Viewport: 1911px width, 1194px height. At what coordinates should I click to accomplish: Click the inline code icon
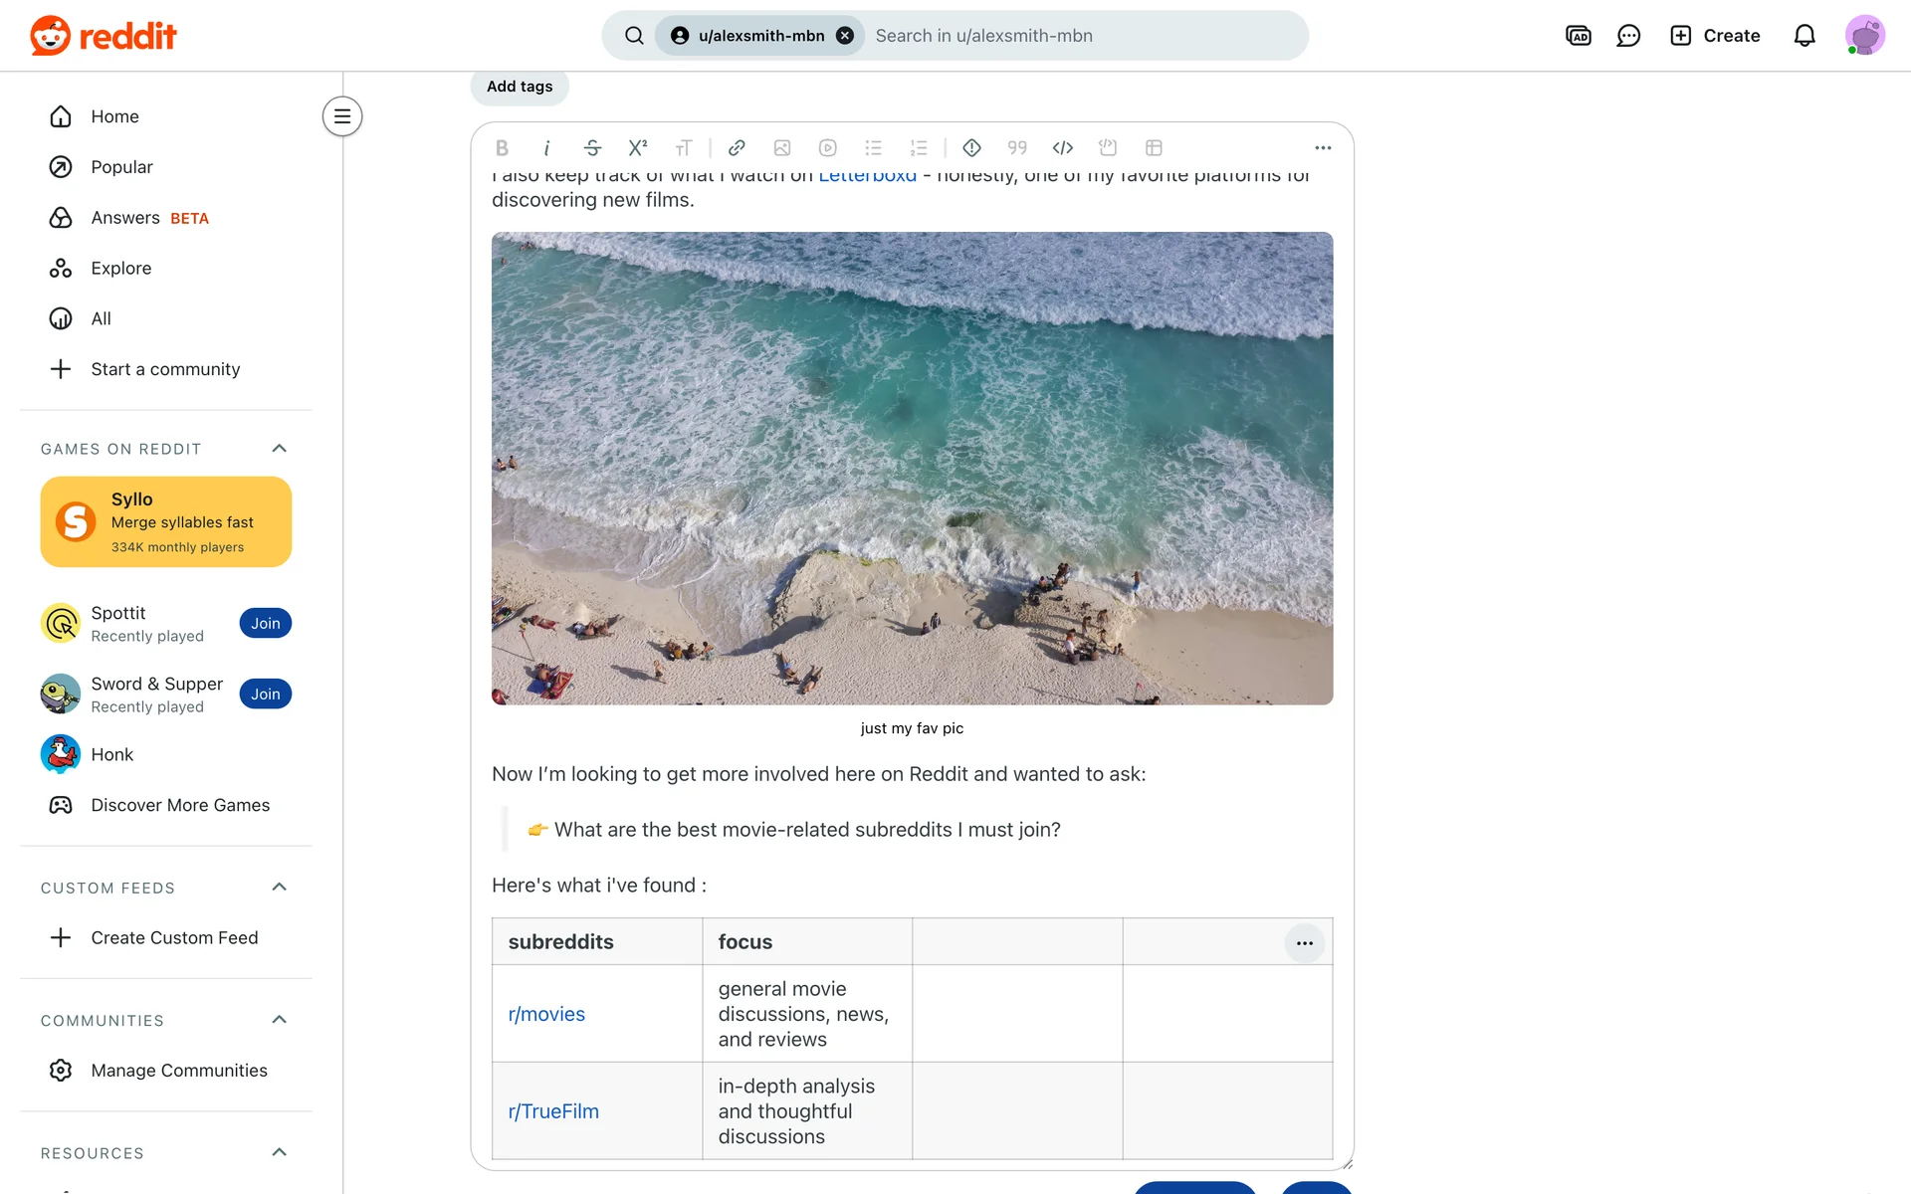click(1062, 148)
